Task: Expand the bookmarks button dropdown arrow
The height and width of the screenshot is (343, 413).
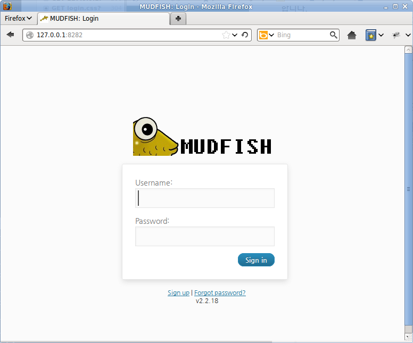Action: (x=381, y=35)
